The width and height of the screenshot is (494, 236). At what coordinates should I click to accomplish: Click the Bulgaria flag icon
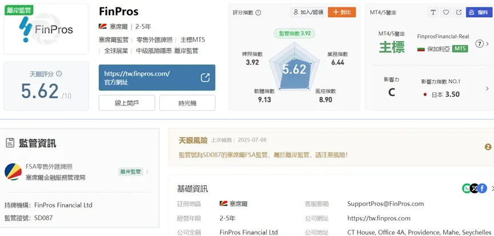pos(421,49)
